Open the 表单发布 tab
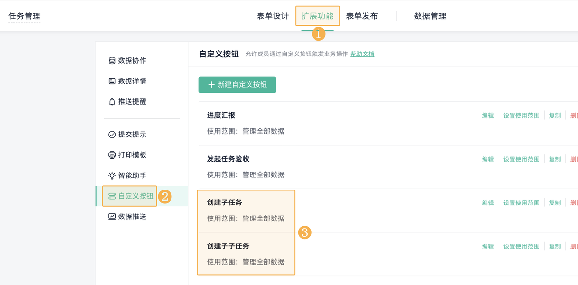 (362, 16)
